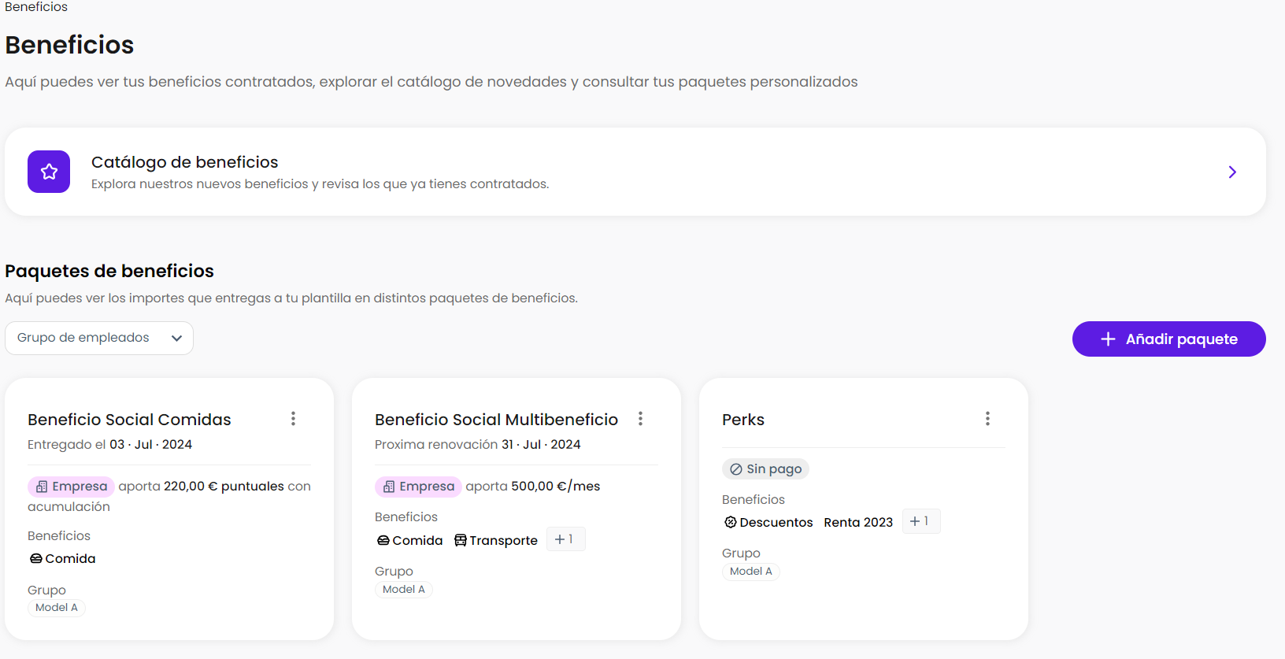Expand the Grupo de empleados dropdown

[99, 338]
